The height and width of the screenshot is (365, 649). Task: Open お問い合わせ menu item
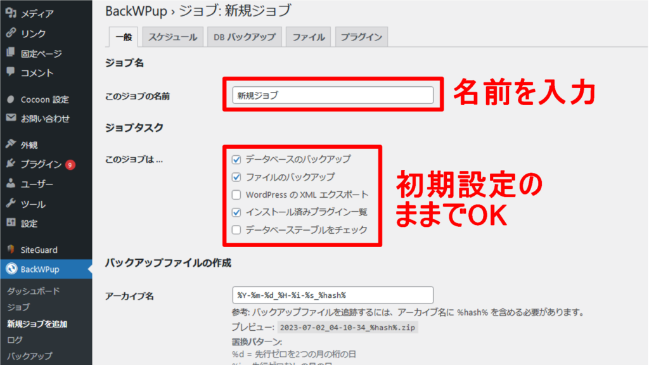pos(46,118)
